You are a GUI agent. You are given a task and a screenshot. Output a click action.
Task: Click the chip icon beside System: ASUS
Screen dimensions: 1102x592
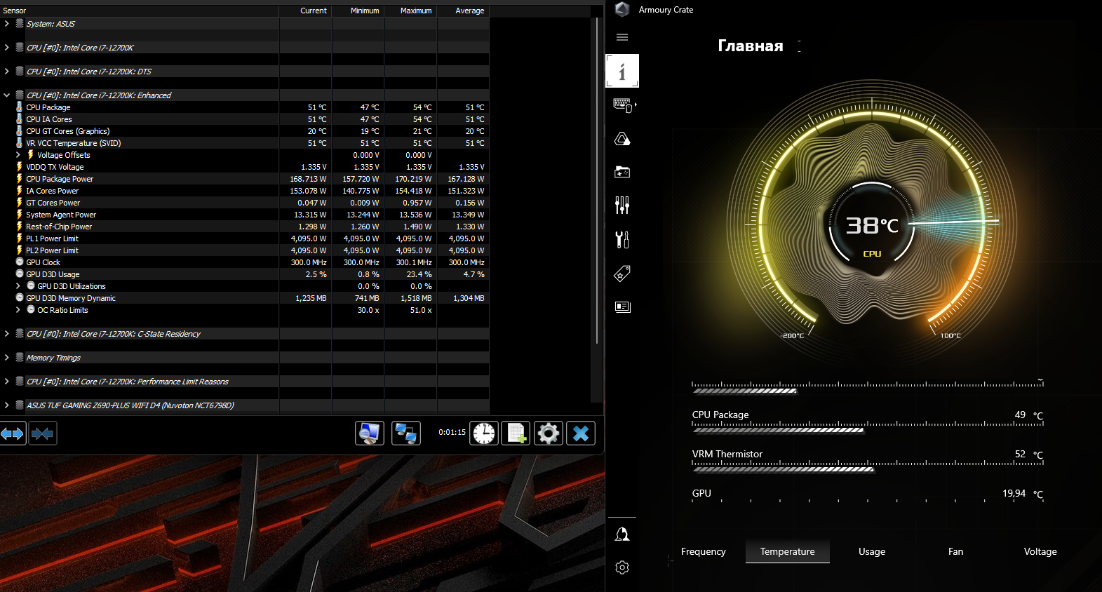[20, 23]
